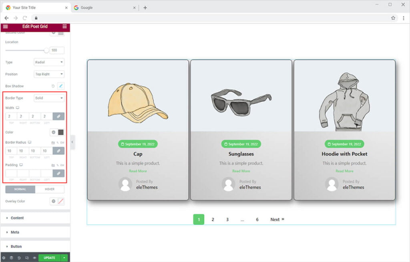Open the Elementor hamburger menu
Viewport: 410px width, 262px height.
click(x=5, y=26)
